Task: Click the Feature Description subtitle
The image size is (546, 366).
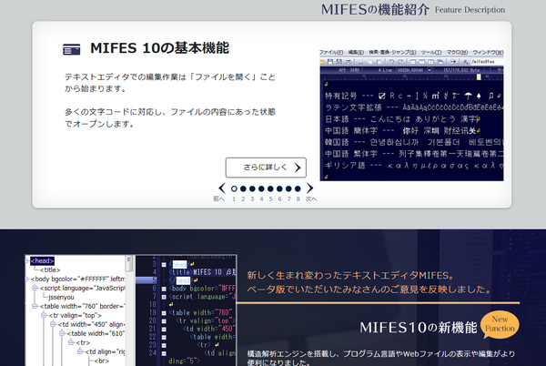Action: (470, 10)
